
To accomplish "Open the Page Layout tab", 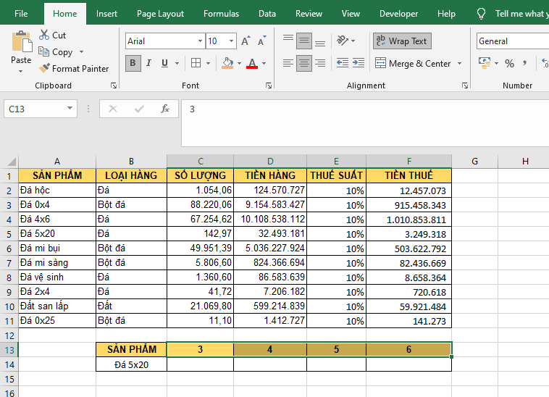I will pos(160,14).
